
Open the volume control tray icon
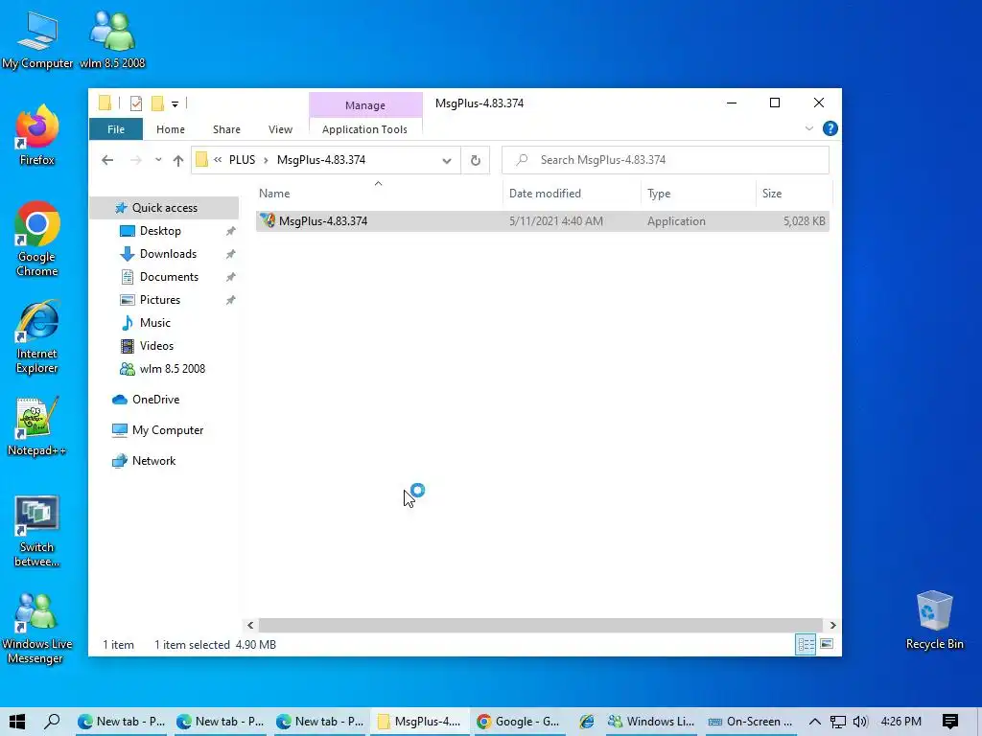tap(860, 722)
